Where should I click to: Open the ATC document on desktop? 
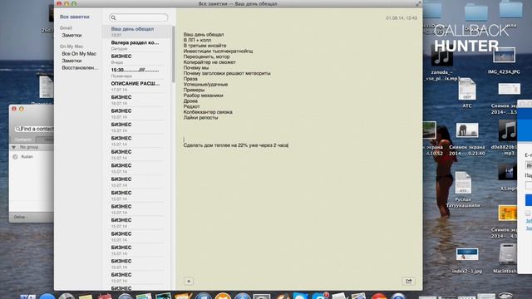[467, 89]
